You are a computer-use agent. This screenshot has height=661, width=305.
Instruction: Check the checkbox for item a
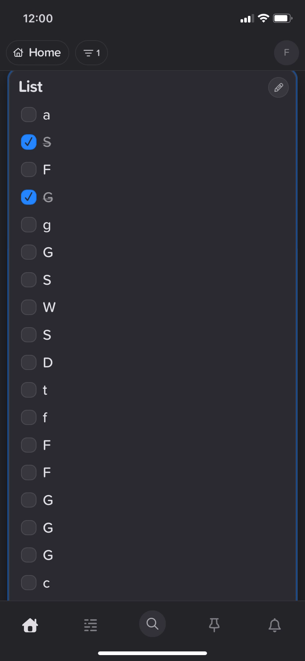29,114
